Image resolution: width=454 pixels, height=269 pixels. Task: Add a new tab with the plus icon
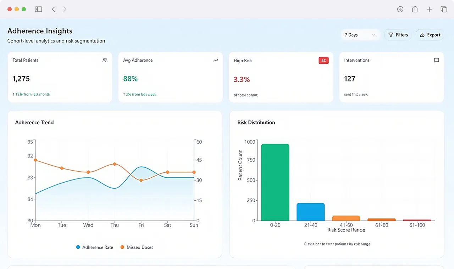[429, 9]
